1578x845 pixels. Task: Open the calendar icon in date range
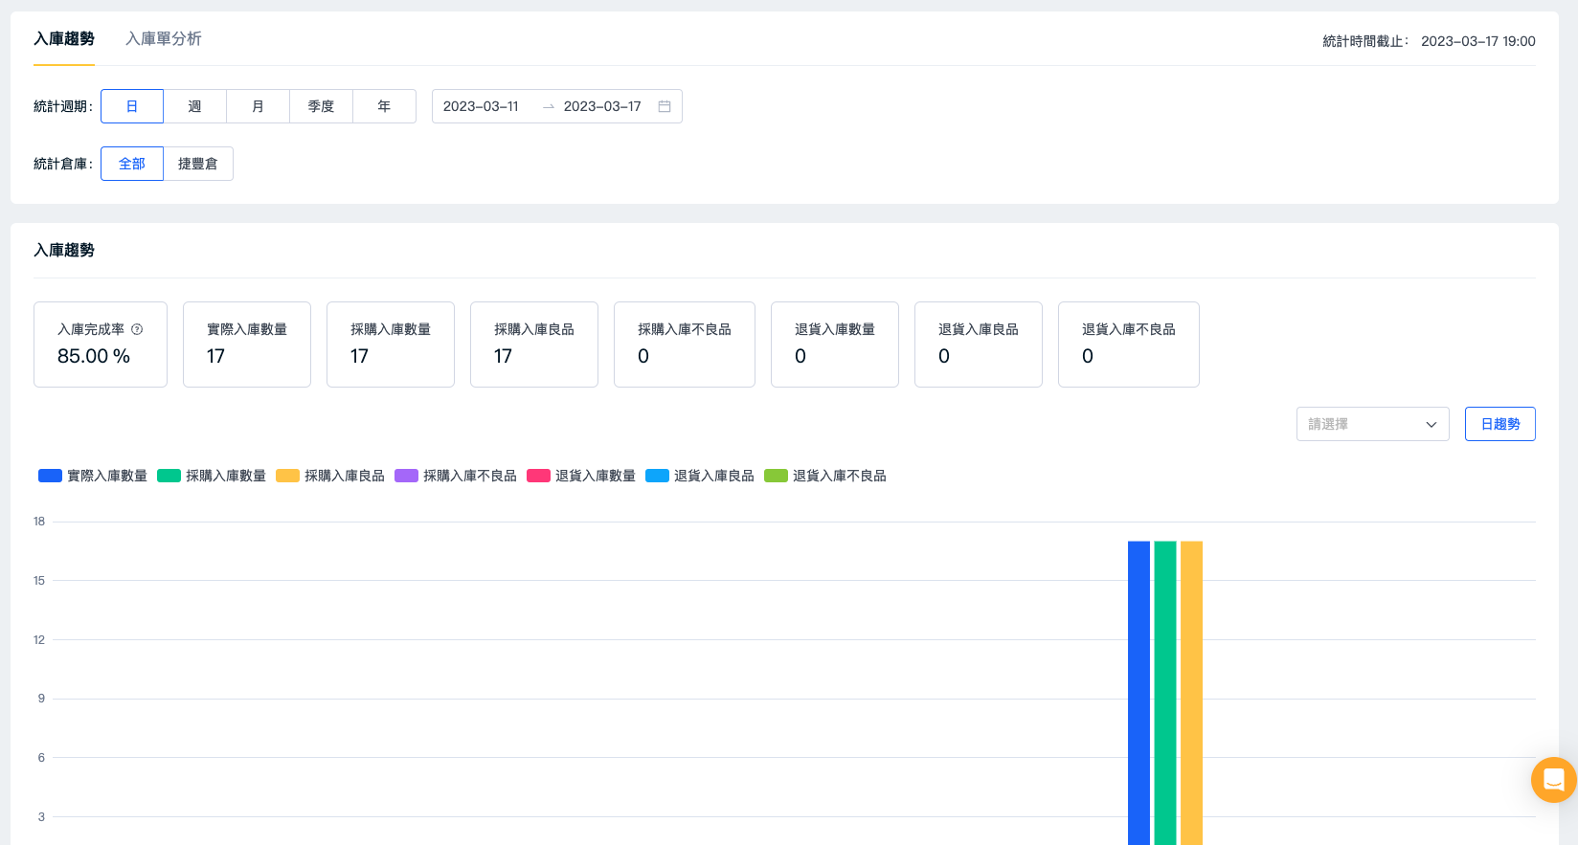(665, 106)
